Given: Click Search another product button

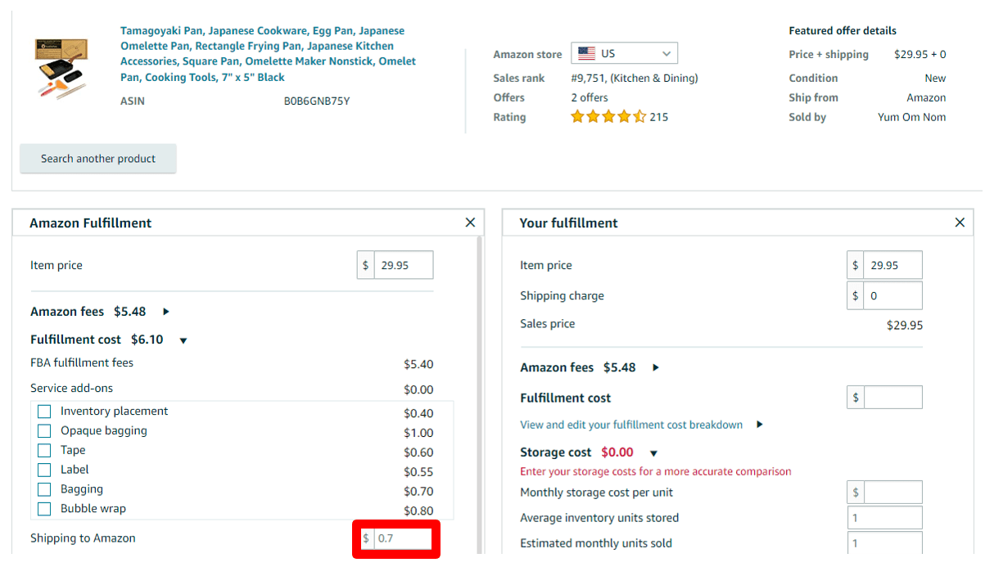Looking at the screenshot, I should 98,159.
